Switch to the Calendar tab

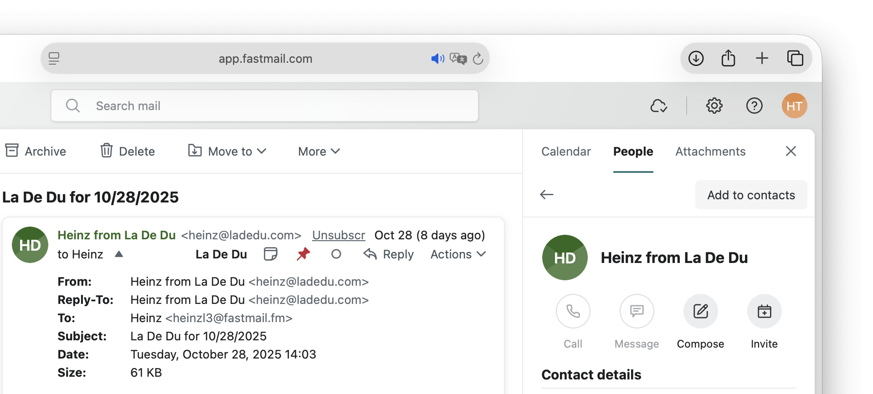(566, 151)
